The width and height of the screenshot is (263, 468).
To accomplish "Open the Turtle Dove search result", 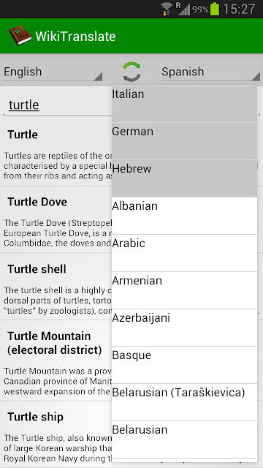I will tap(56, 219).
